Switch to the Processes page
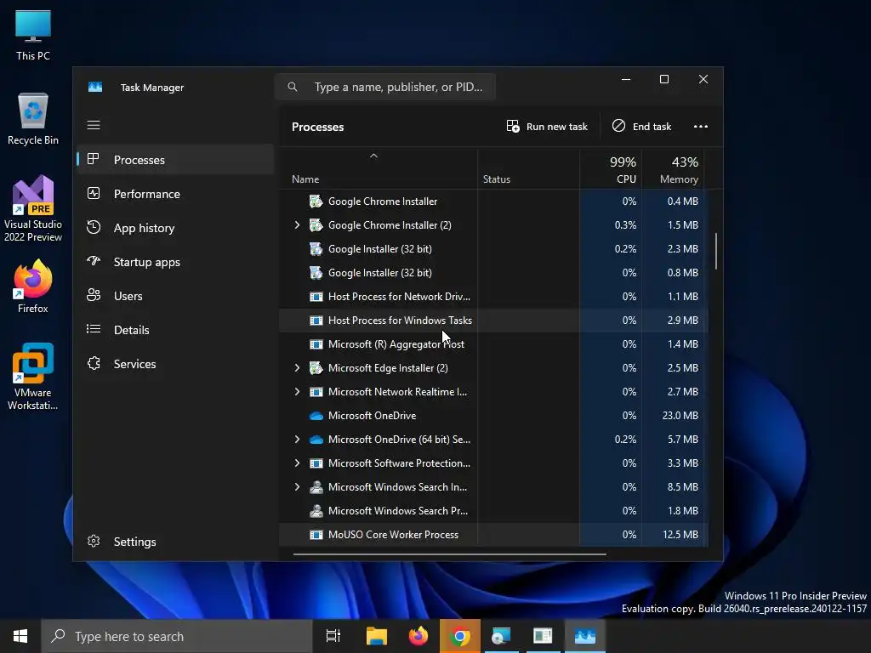This screenshot has width=871, height=653. [175, 160]
